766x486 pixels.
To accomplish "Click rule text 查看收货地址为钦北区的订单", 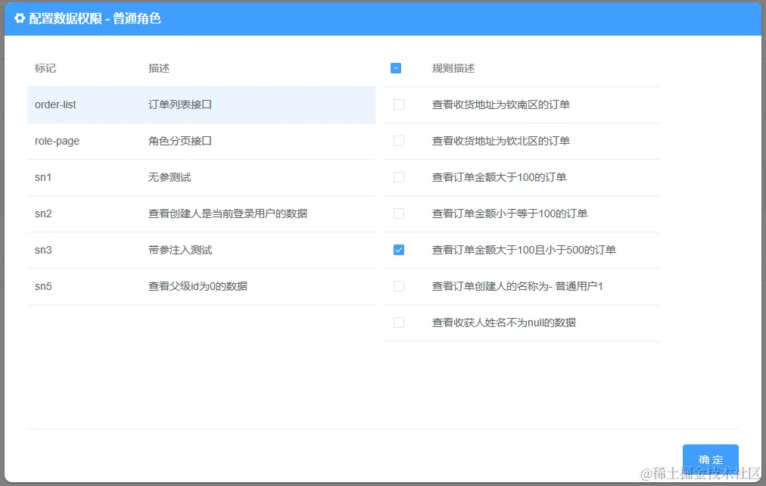I will [x=501, y=141].
